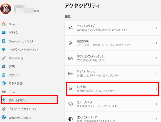Expand テキストのサイズ with its chevron
Viewport: 161px width, 122px height.
coord(157,28)
